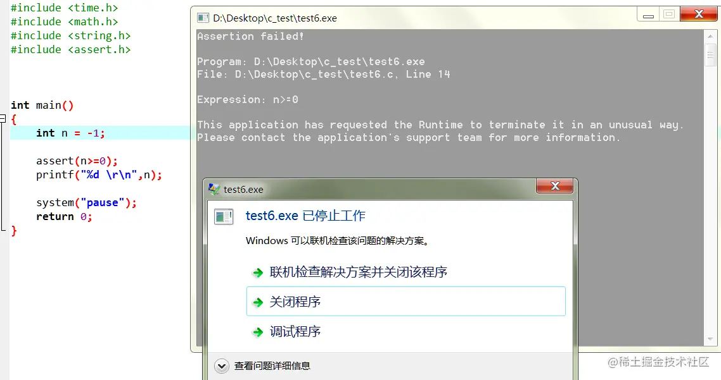The height and width of the screenshot is (380, 721).
Task: Click the test6.exe crash dialog title icon
Action: pyautogui.click(x=214, y=188)
